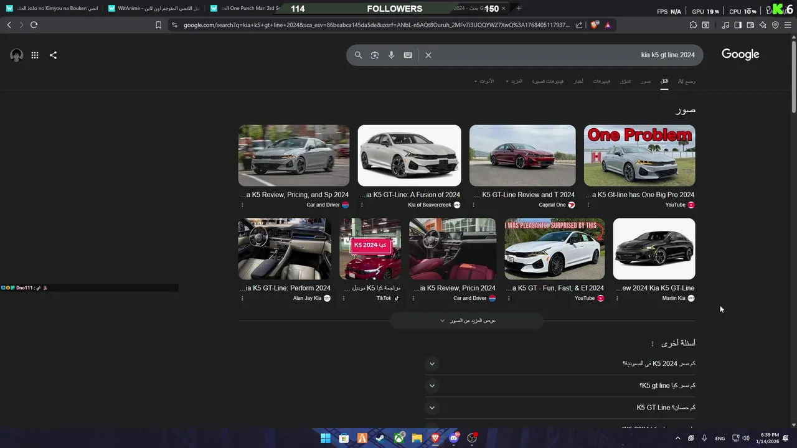Open 'One Problem' YouTube thumbnail
797x448 pixels.
point(639,156)
